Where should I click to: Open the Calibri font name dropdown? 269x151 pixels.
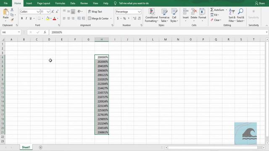pyautogui.click(x=38, y=12)
